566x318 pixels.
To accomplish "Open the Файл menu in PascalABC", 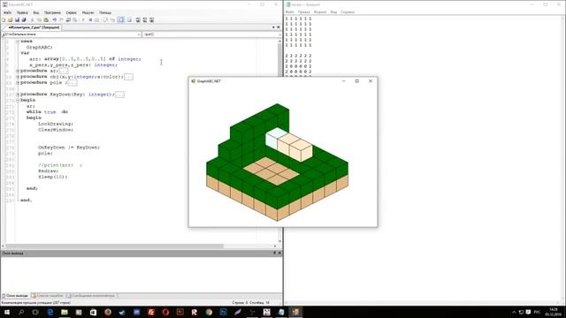I will click(x=7, y=12).
